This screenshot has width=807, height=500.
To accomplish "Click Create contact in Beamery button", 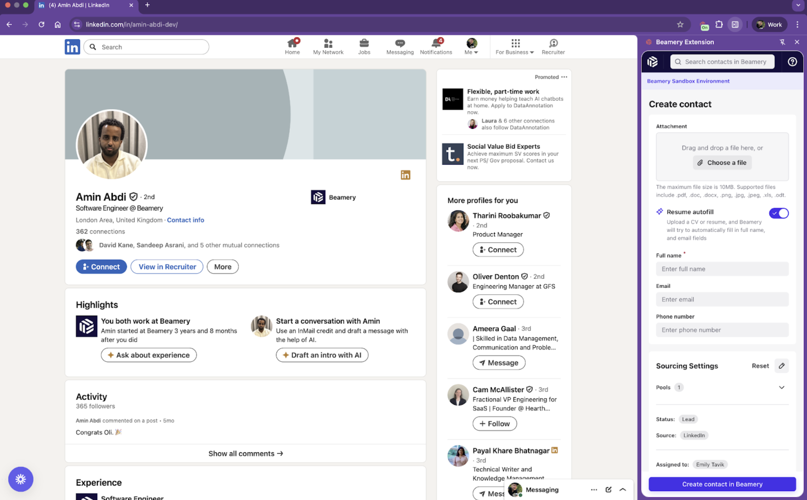I will pyautogui.click(x=722, y=484).
